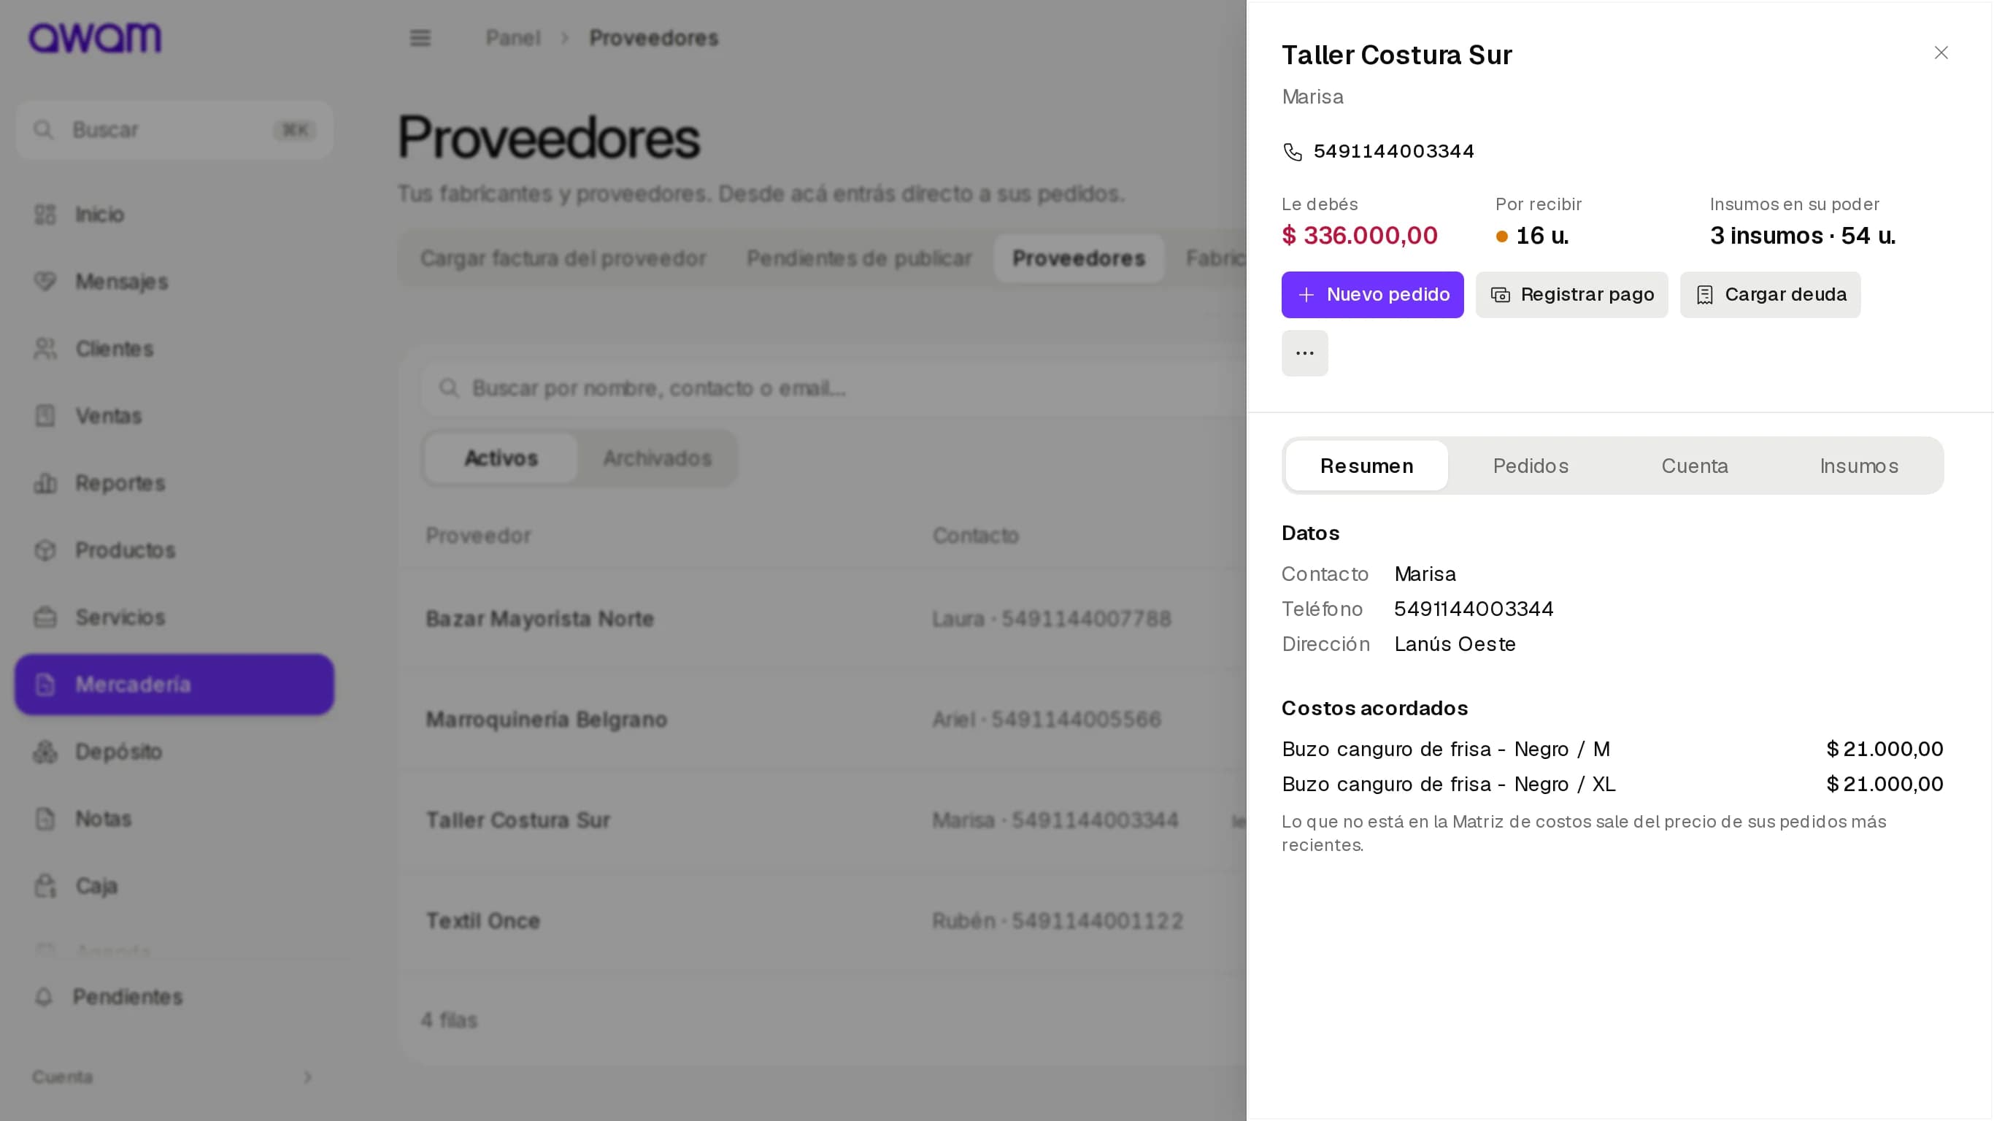
Task: Open Bazar Mayorista Norte row
Action: pos(822,619)
